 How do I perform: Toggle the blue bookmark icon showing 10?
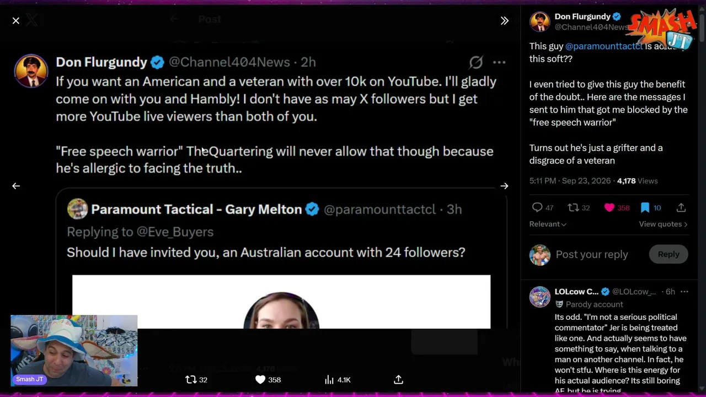645,207
